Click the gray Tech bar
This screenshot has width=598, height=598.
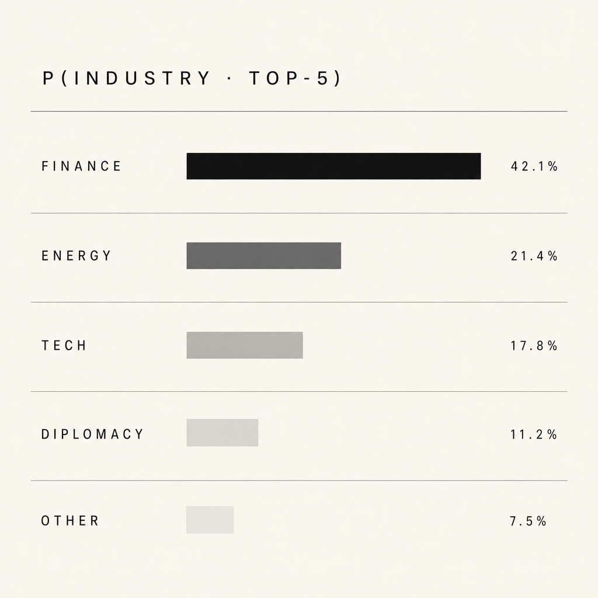tap(245, 345)
